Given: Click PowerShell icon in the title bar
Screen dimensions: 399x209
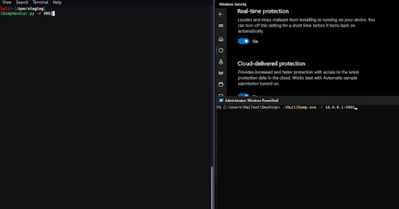Looking at the screenshot, I should [x=221, y=101].
